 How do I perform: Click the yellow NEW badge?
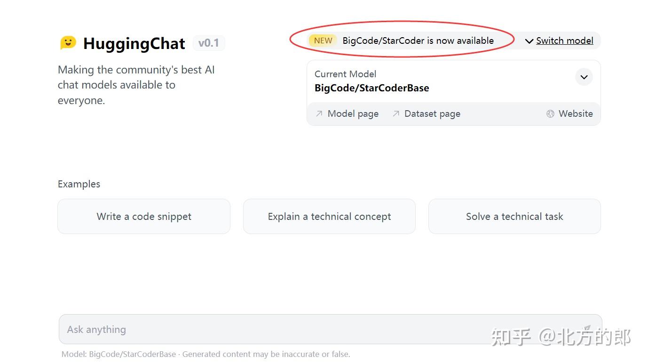coord(323,40)
